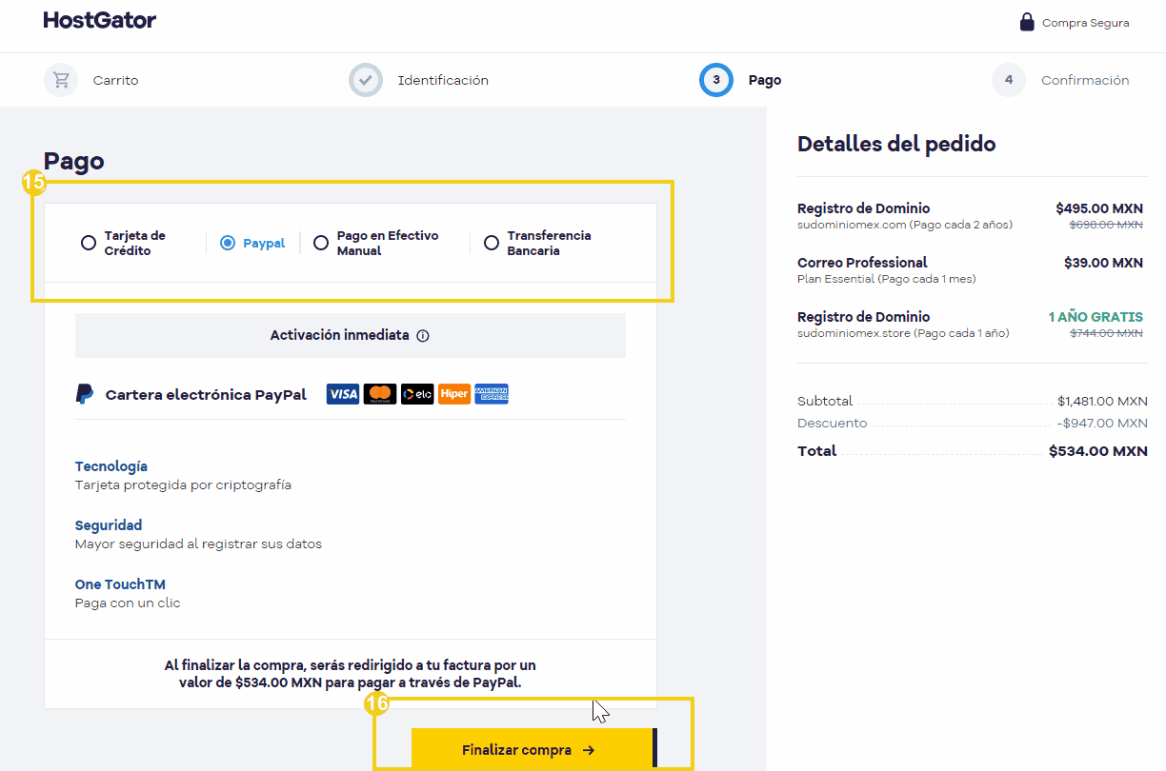1166x771 pixels.
Task: Click the step 4 Confirmación circle
Action: pos(1009,80)
